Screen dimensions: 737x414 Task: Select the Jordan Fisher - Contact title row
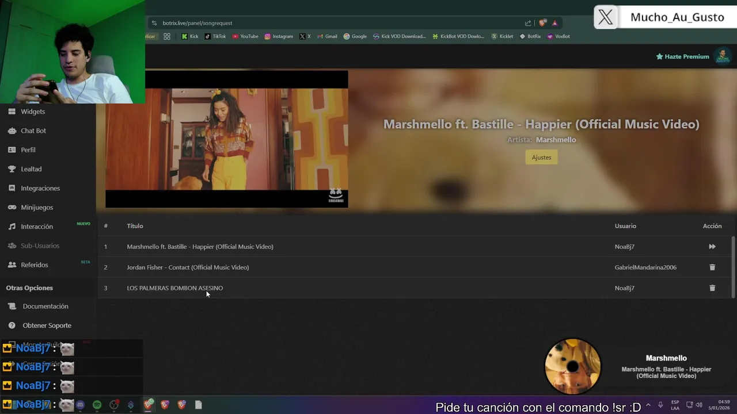coord(188,267)
